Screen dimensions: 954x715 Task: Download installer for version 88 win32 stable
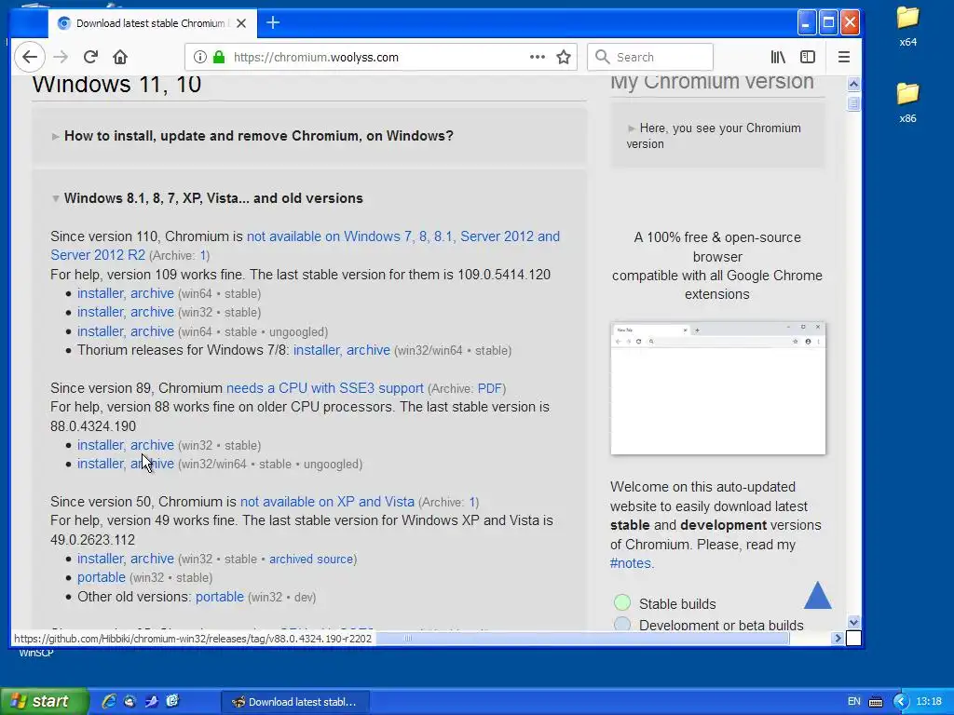tap(101, 445)
